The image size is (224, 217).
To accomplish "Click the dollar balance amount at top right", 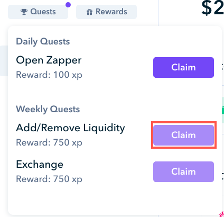I will coord(212,8).
